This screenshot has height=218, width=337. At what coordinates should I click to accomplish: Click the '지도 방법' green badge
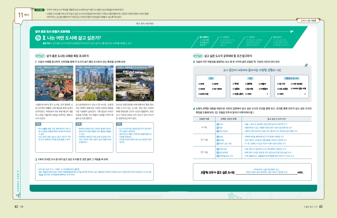point(40,10)
